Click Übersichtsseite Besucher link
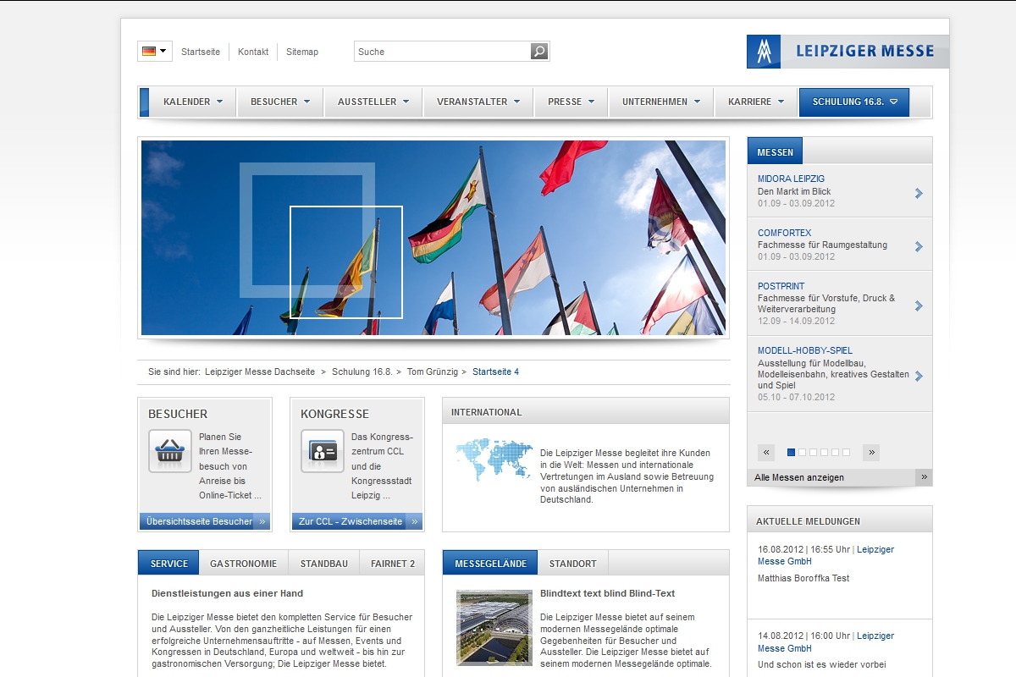 tap(199, 521)
